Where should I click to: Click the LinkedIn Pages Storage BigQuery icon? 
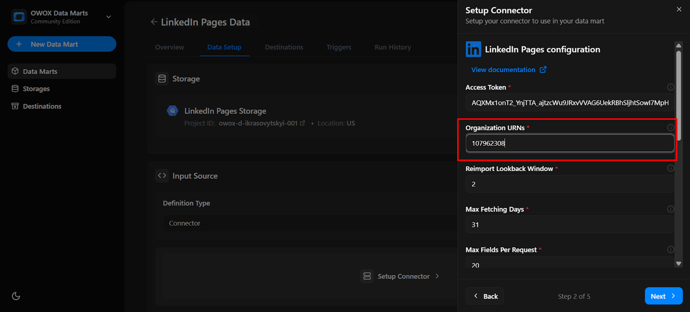(172, 111)
